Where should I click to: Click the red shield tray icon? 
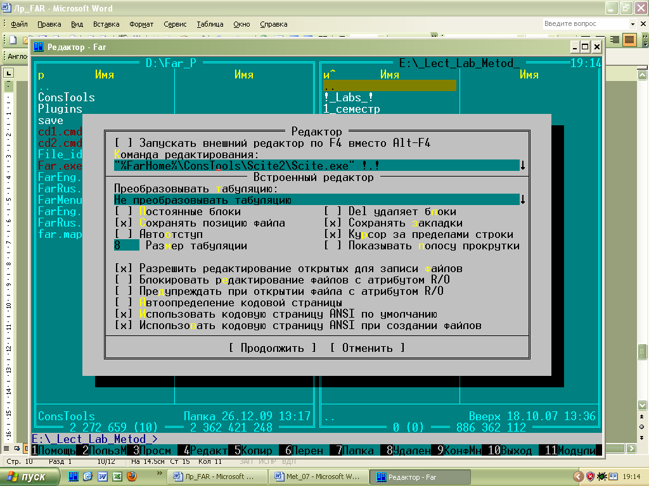pos(590,477)
